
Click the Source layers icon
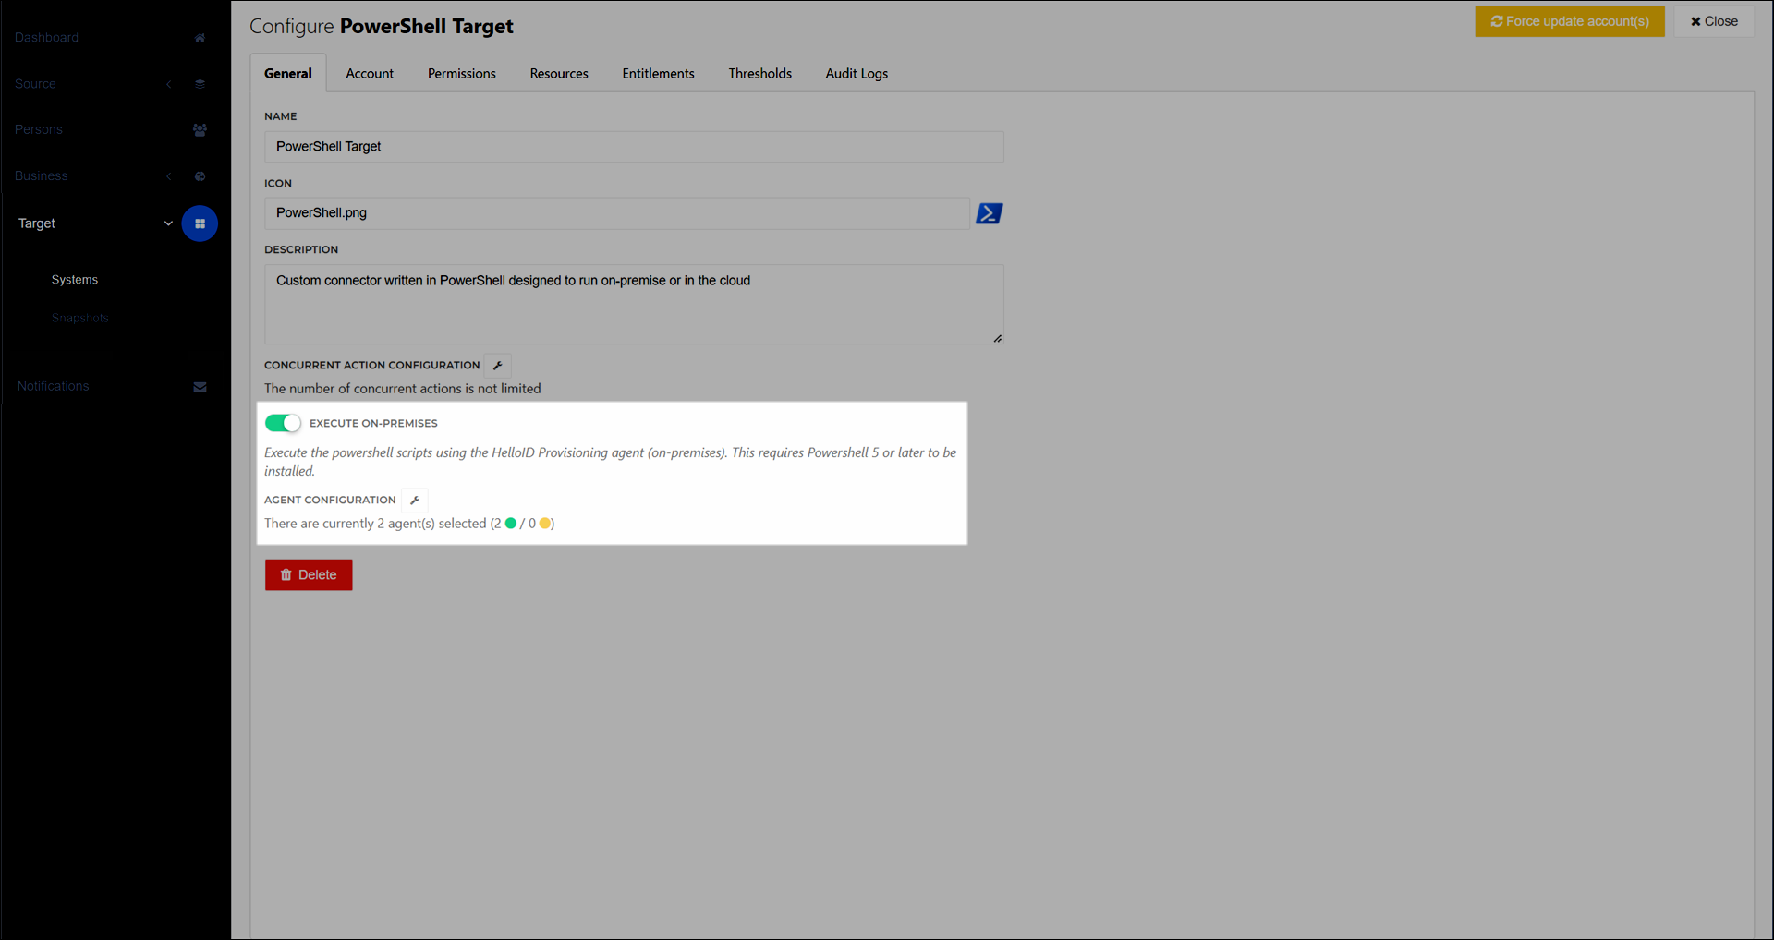[x=200, y=84]
